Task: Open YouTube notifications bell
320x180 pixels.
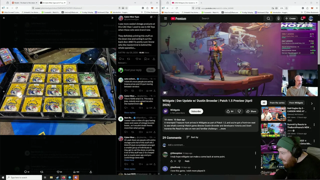Action: [302, 18]
